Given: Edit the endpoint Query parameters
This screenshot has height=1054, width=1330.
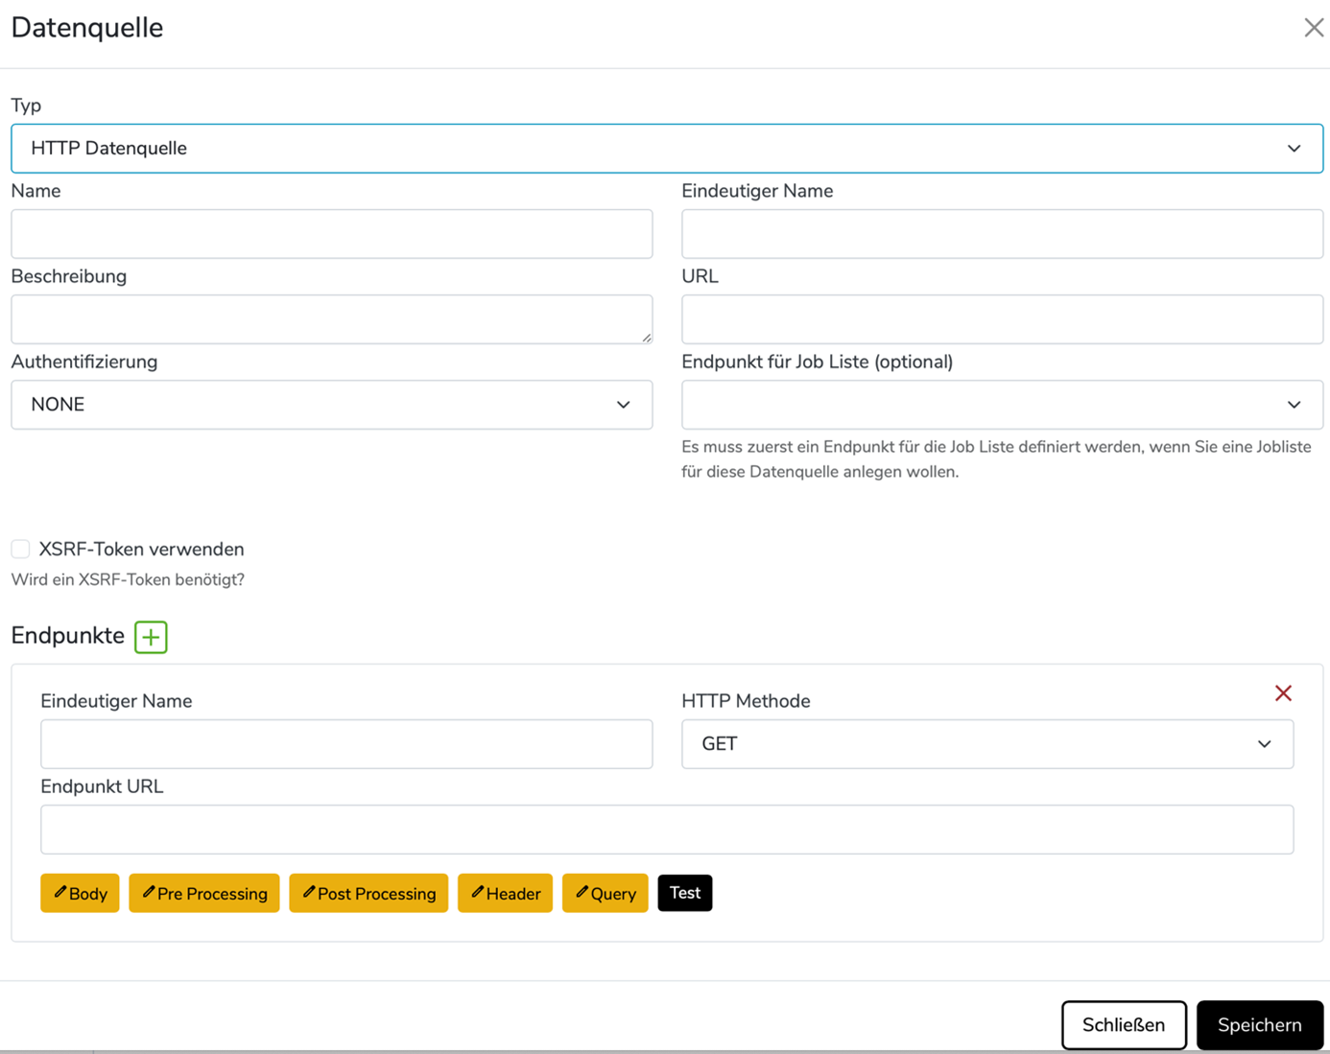Looking at the screenshot, I should [606, 893].
